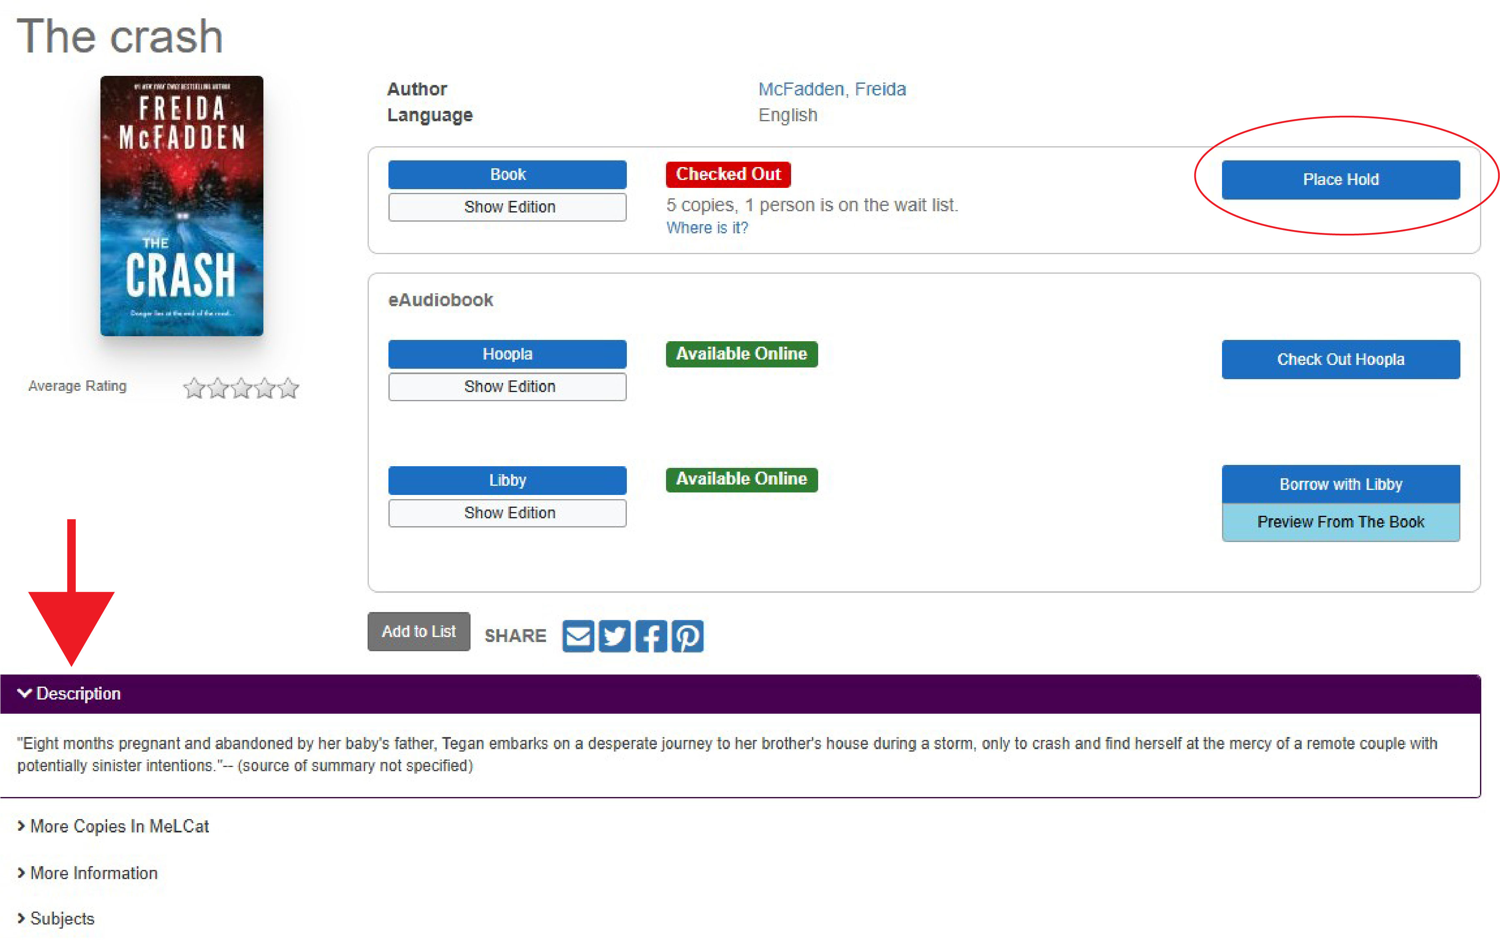Click the Place Hold button

tap(1340, 180)
